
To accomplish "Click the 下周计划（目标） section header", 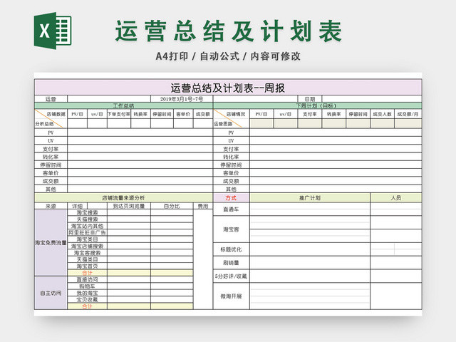I will tap(318, 105).
